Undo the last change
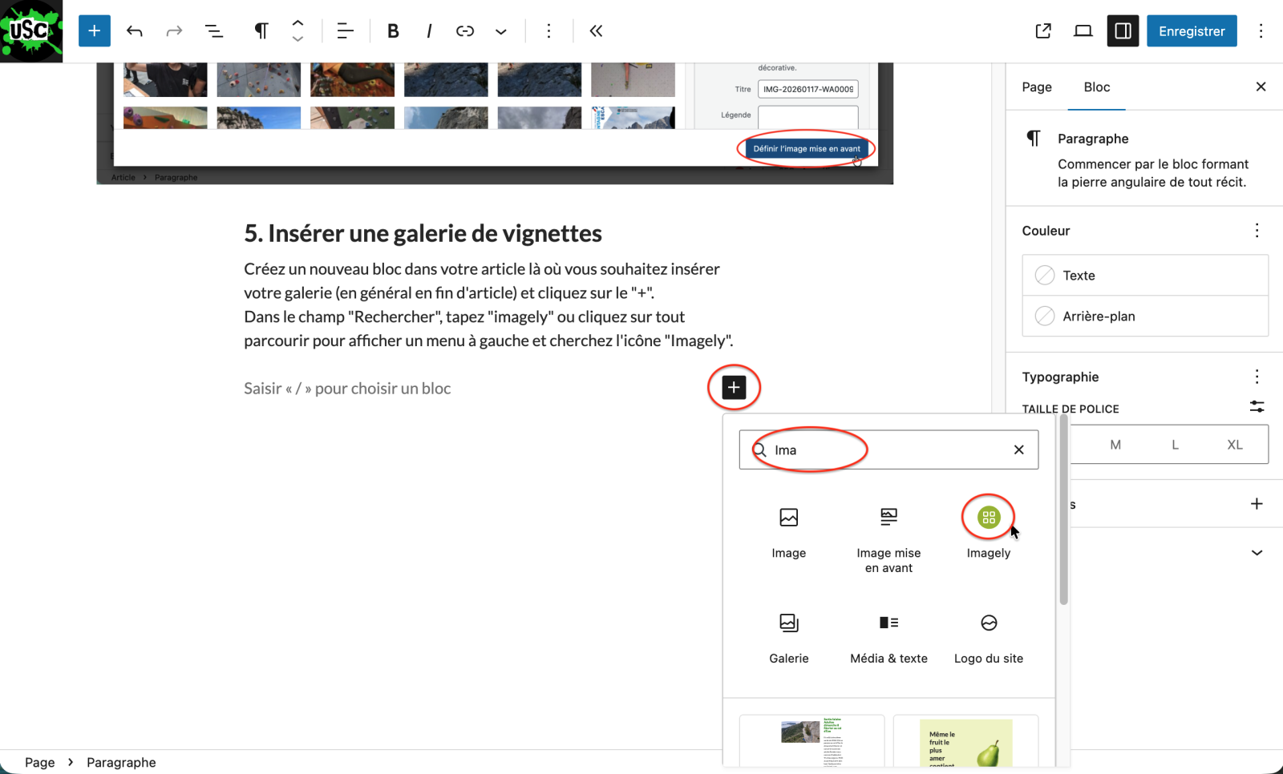Image resolution: width=1283 pixels, height=774 pixels. point(135,31)
